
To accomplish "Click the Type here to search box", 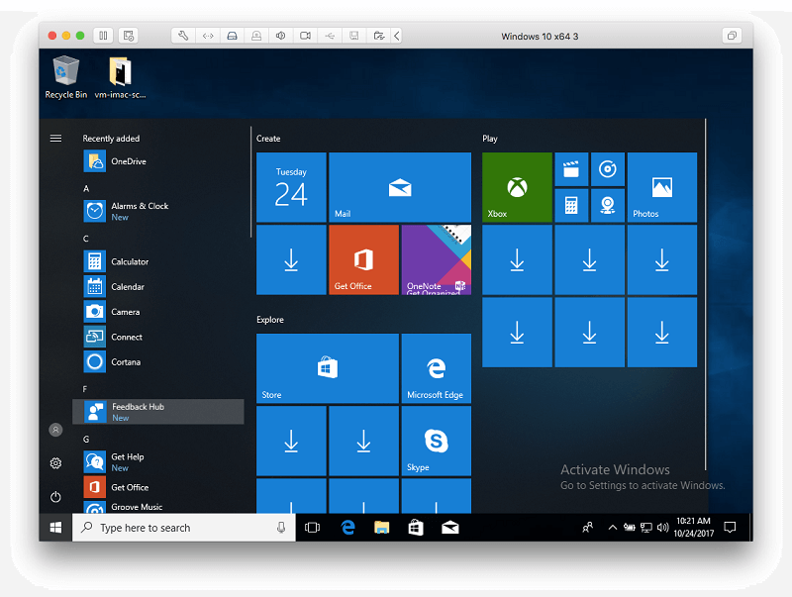I will [x=184, y=528].
